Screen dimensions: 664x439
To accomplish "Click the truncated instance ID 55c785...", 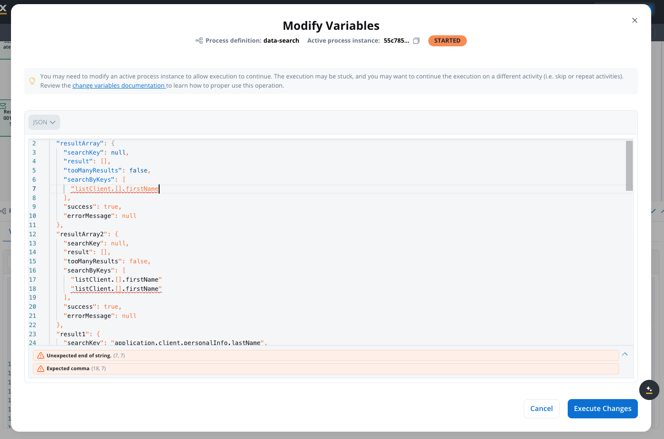I will [396, 41].
